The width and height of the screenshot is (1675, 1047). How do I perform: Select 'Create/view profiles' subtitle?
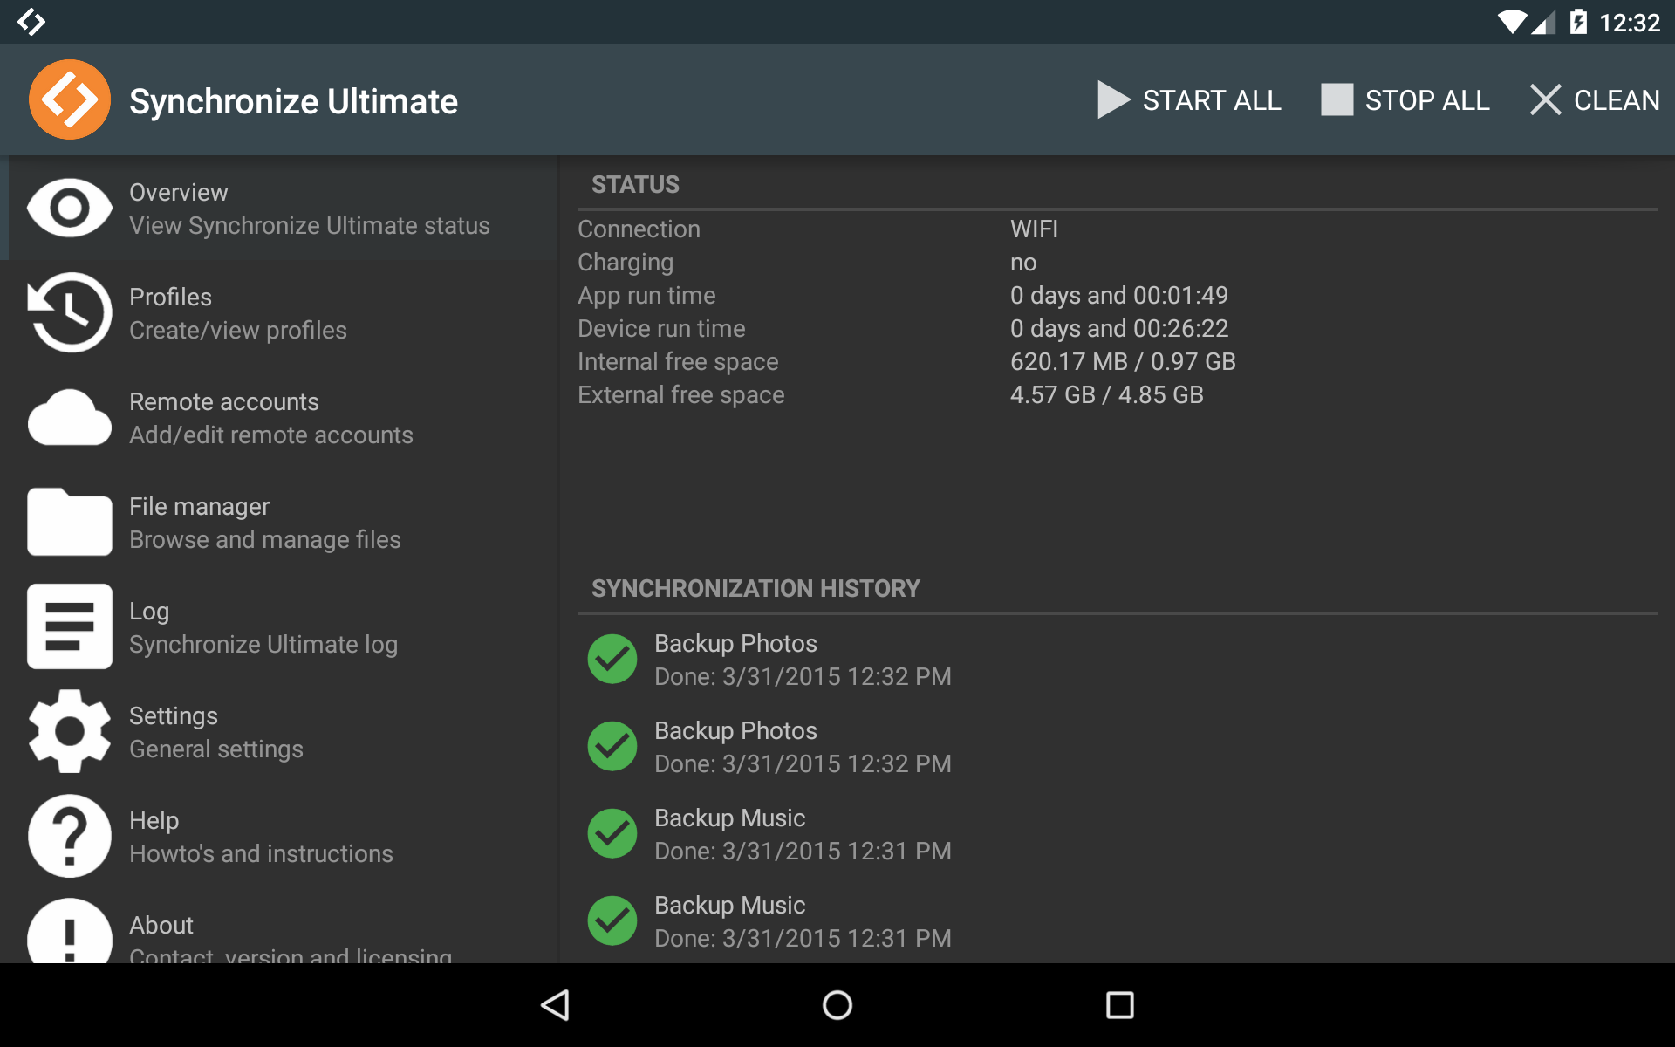tap(238, 330)
